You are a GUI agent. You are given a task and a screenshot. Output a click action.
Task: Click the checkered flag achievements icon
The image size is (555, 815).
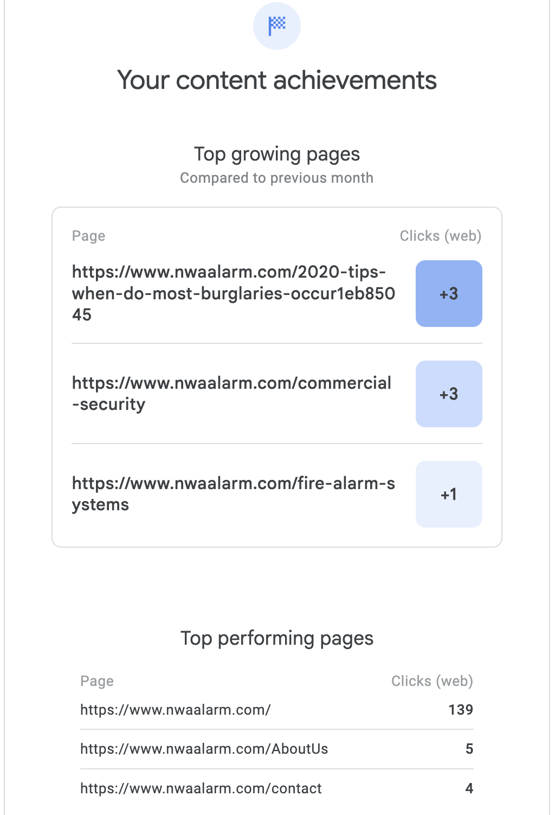point(277,25)
